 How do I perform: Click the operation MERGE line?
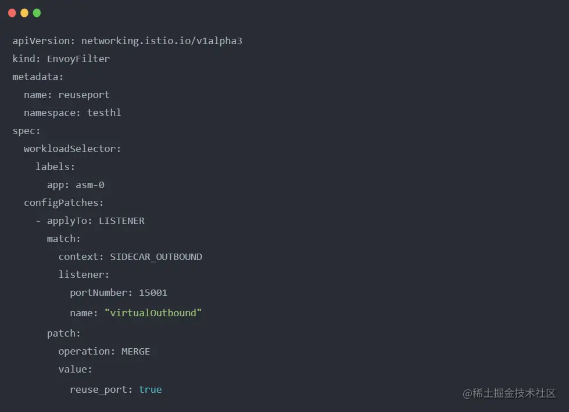(x=104, y=351)
